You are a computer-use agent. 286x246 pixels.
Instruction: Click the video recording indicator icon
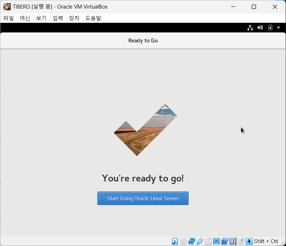point(225,241)
